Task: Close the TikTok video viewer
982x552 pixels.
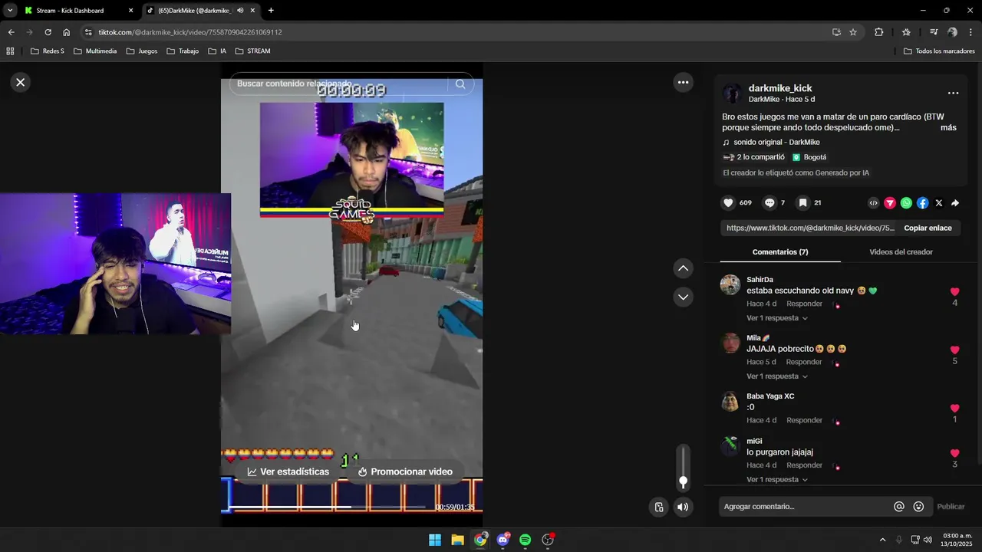Action: tap(21, 82)
